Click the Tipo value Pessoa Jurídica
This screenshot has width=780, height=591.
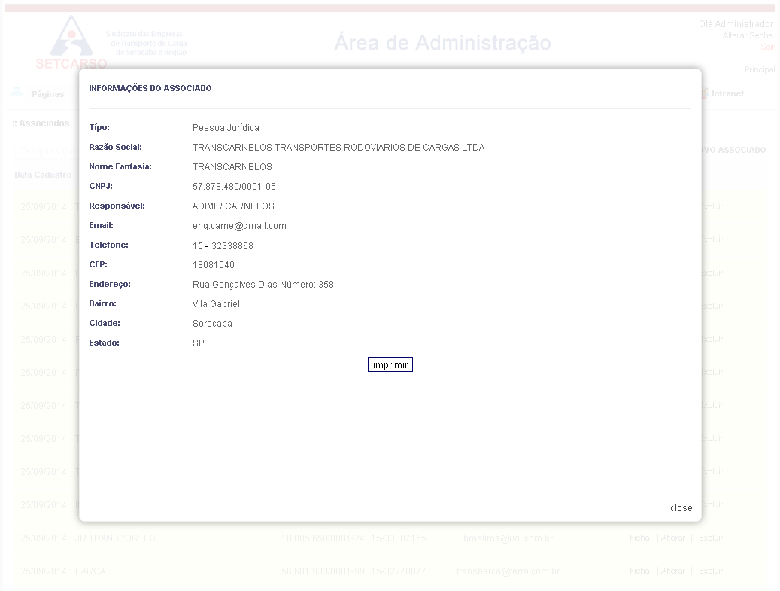pos(226,128)
